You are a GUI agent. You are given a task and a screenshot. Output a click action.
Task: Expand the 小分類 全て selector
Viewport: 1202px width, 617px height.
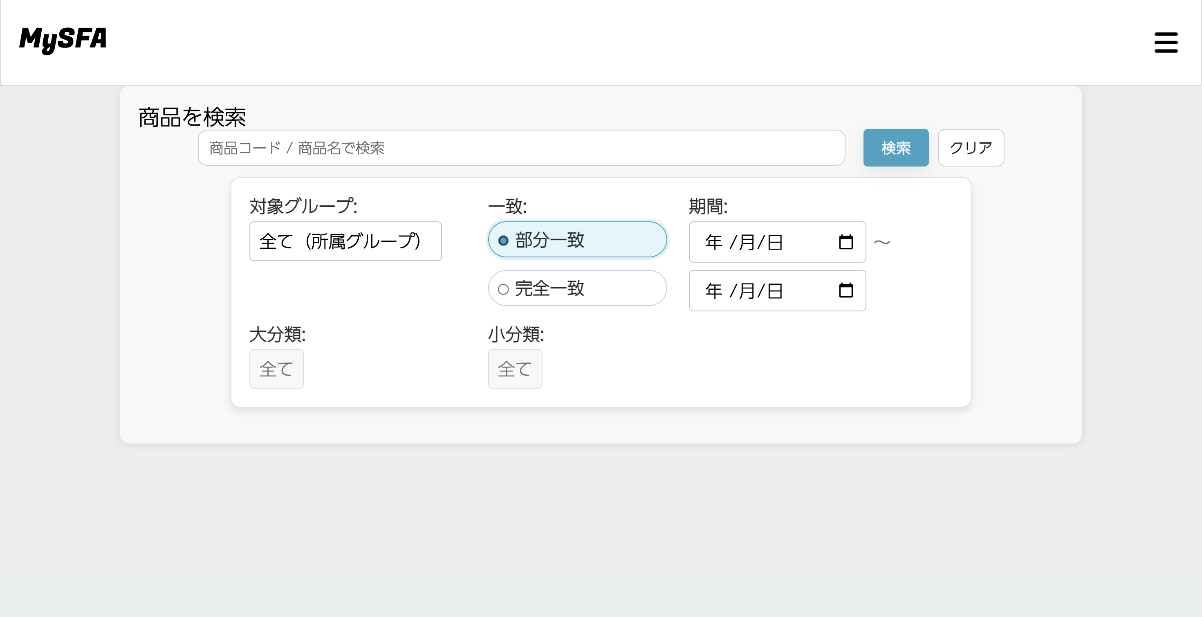point(515,369)
